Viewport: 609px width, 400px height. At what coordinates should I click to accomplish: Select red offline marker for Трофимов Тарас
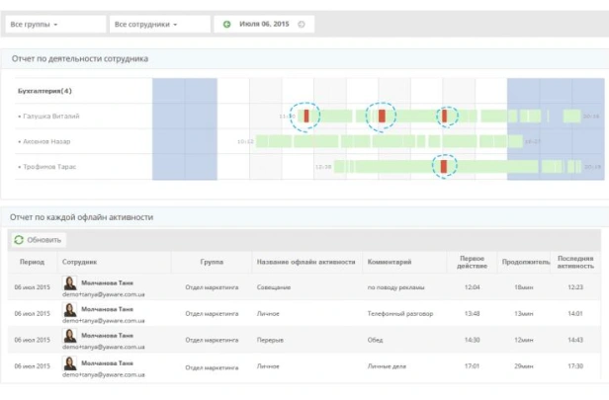tap(444, 166)
